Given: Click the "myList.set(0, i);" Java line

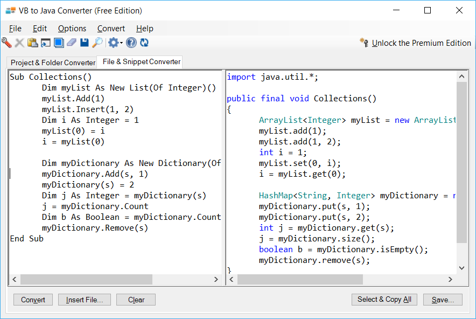Looking at the screenshot, I should coord(300,163).
